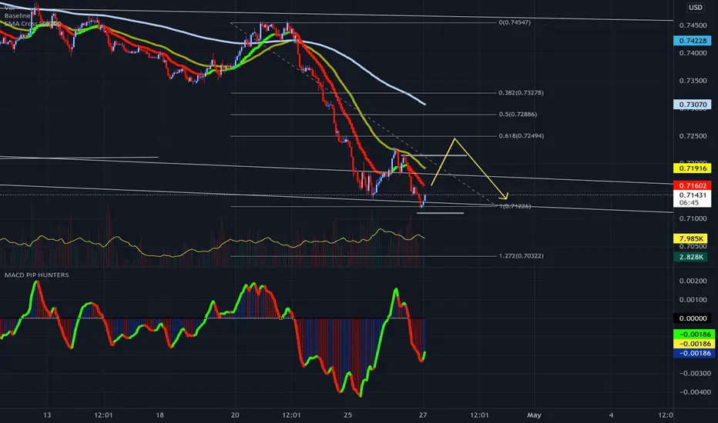Click the May label on the time axis
718x423 pixels.
534,415
